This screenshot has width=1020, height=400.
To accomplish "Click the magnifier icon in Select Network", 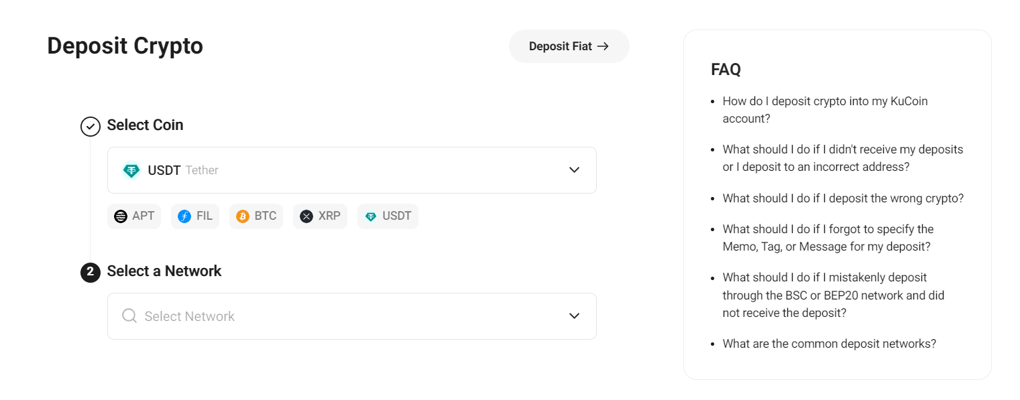I will [129, 316].
